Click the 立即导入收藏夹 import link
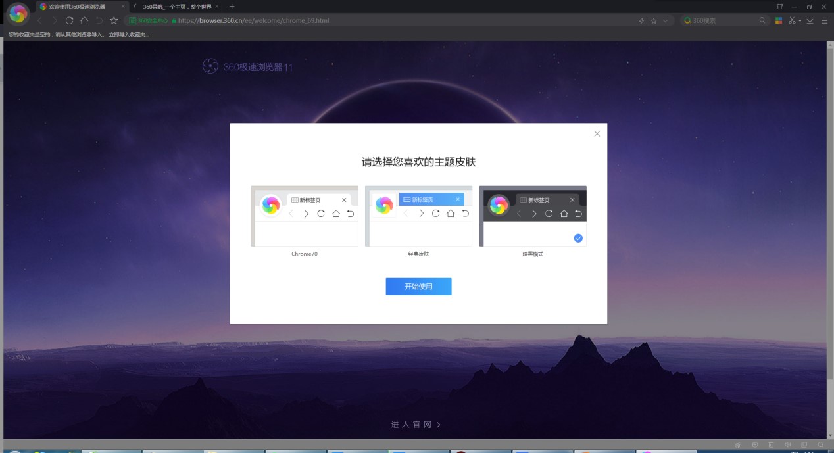The height and width of the screenshot is (453, 834). (x=128, y=34)
